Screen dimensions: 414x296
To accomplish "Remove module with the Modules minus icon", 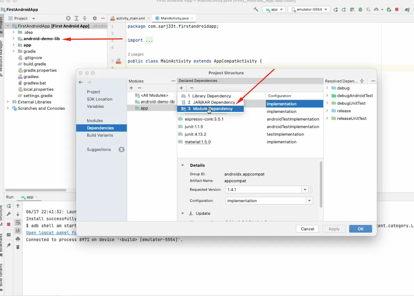I will click(139, 88).
